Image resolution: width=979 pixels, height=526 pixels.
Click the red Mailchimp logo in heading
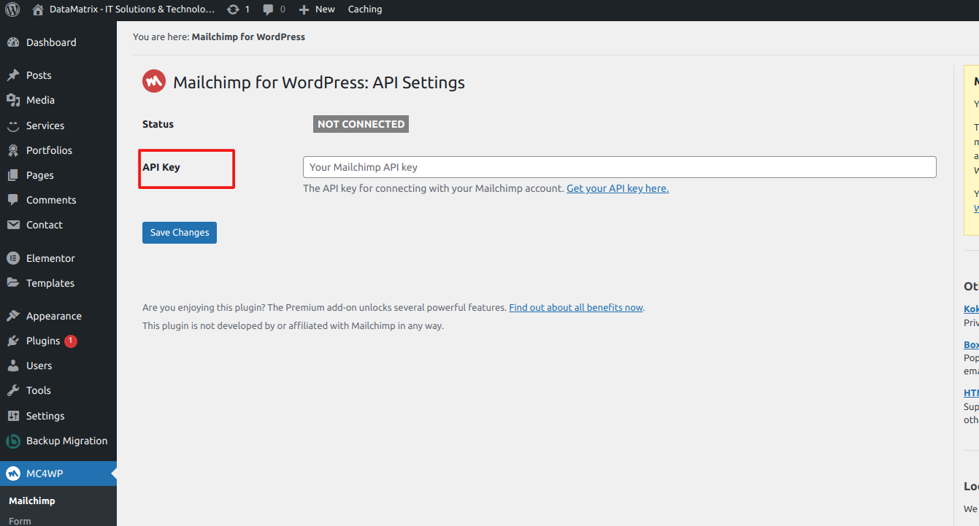click(x=154, y=82)
